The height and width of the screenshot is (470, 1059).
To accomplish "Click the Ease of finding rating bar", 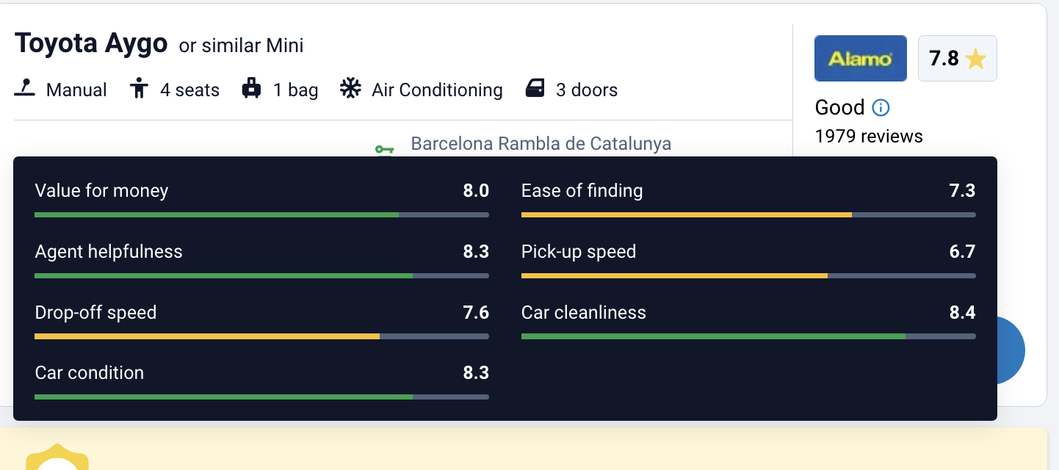I will pos(748,214).
